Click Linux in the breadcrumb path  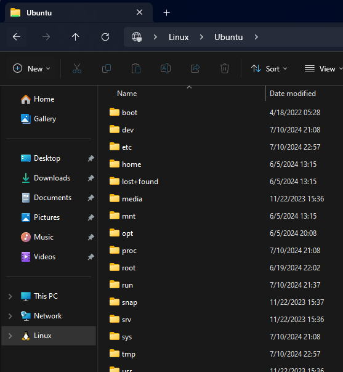tap(179, 37)
